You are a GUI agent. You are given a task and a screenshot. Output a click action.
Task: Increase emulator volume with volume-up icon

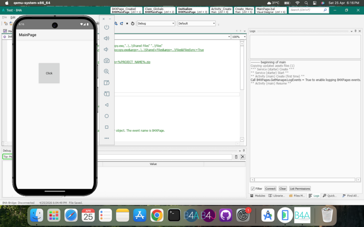[106, 38]
